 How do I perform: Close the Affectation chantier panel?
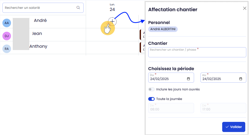(x=244, y=8)
